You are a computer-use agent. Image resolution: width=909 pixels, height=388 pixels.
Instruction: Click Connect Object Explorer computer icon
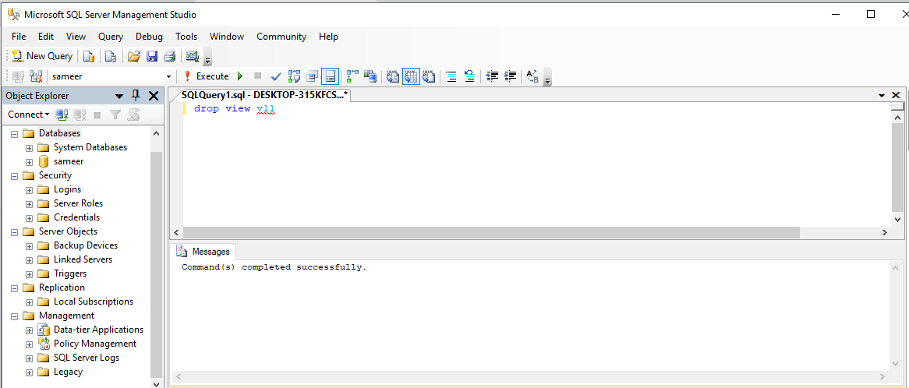[62, 115]
